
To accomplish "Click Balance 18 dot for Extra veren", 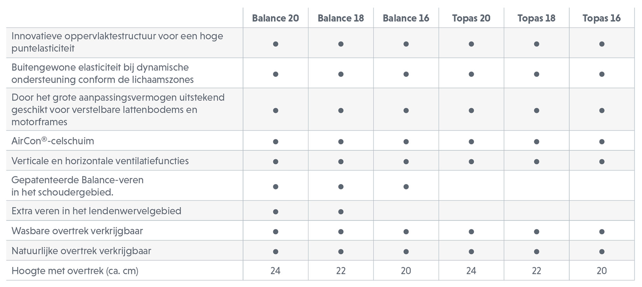I will [x=341, y=212].
